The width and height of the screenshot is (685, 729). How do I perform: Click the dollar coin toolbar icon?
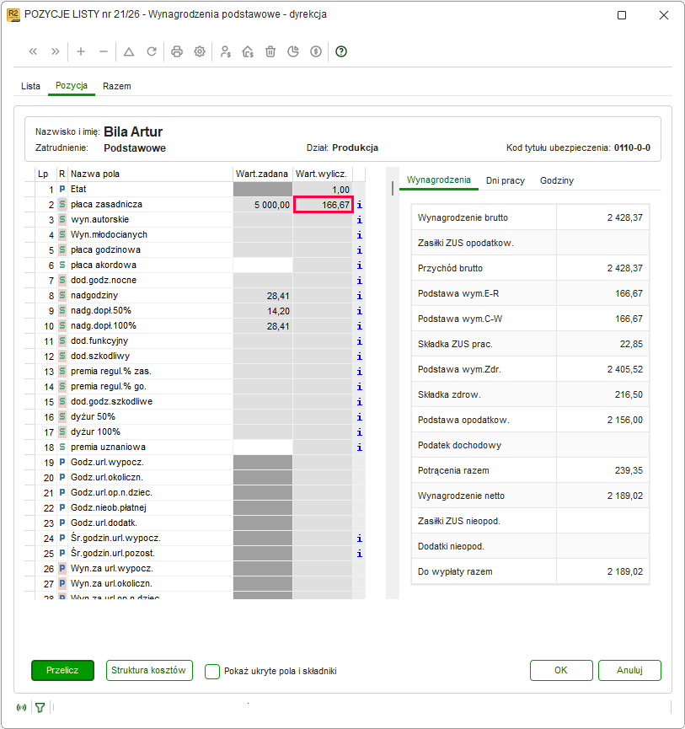pos(316,51)
